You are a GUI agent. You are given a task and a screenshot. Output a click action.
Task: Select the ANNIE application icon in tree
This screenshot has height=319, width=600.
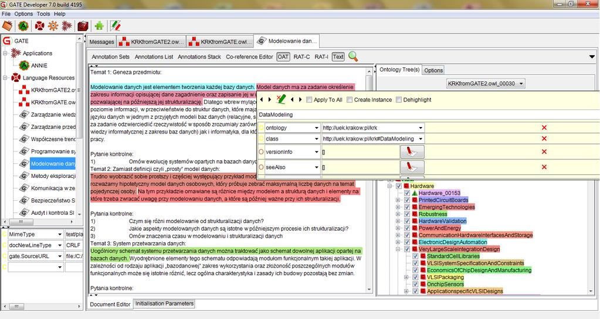click(x=24, y=66)
